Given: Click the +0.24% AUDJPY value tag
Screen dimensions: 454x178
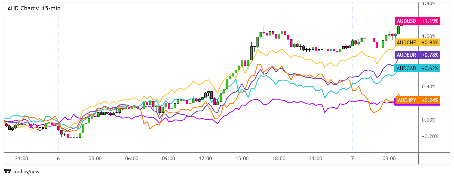Looking at the screenshot, I should pos(430,100).
